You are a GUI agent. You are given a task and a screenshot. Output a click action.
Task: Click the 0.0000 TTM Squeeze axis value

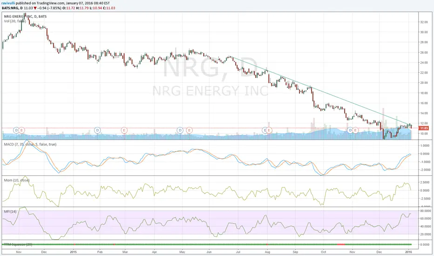425,245
